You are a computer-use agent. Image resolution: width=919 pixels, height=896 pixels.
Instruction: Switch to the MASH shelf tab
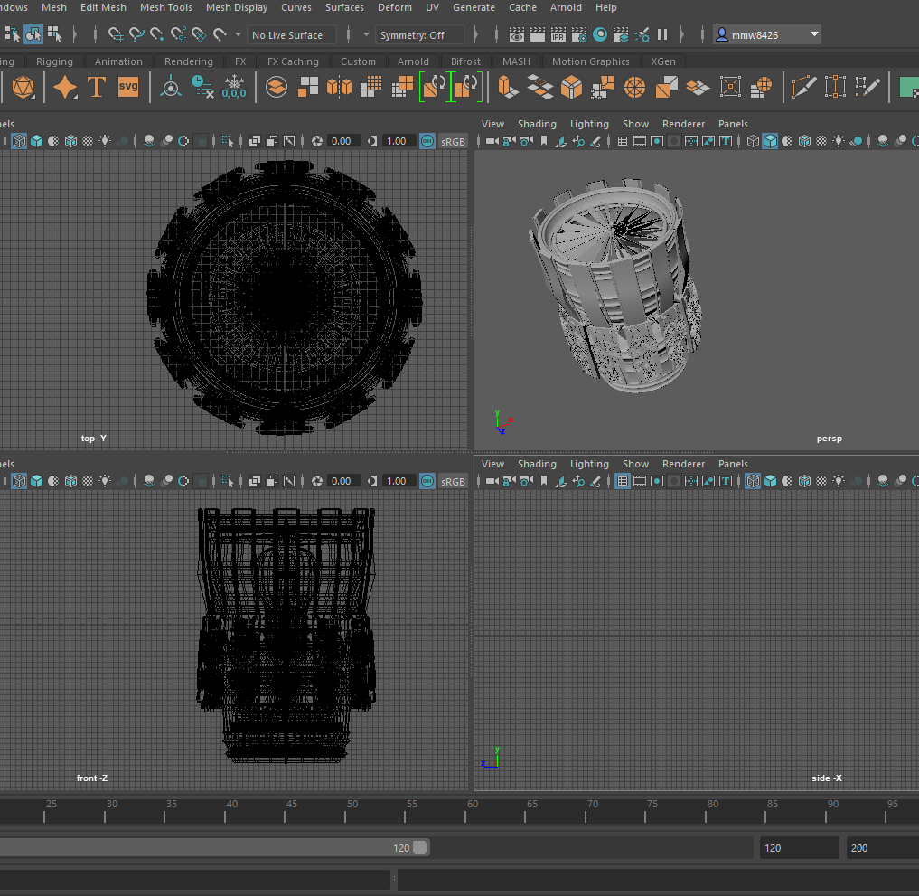pos(516,61)
